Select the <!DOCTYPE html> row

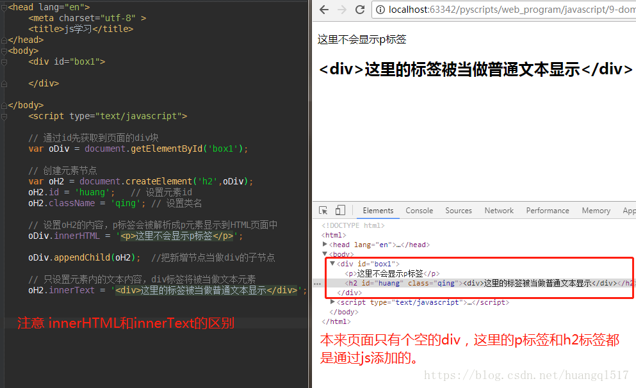353,225
